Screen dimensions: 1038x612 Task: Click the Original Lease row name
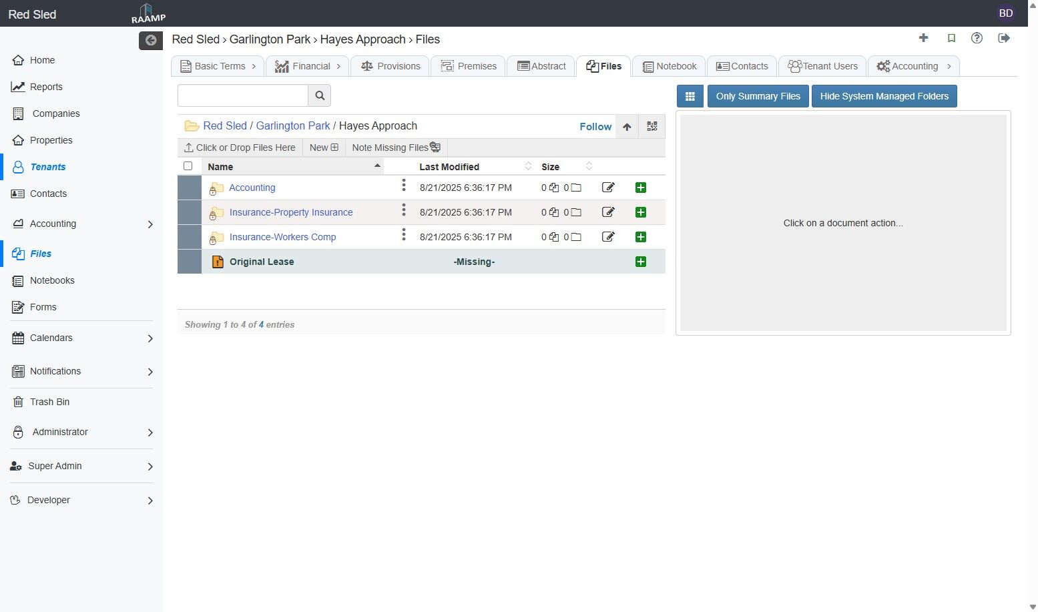(262, 262)
